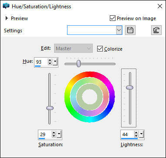Open the Settings presets dropdown arrow
The height and width of the screenshot is (158, 166).
tap(119, 30)
